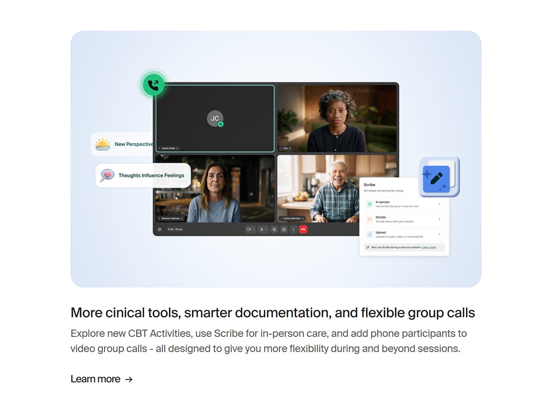This screenshot has width=552, height=413.
Task: Select the Upload Scribe option text
Action: [399, 235]
